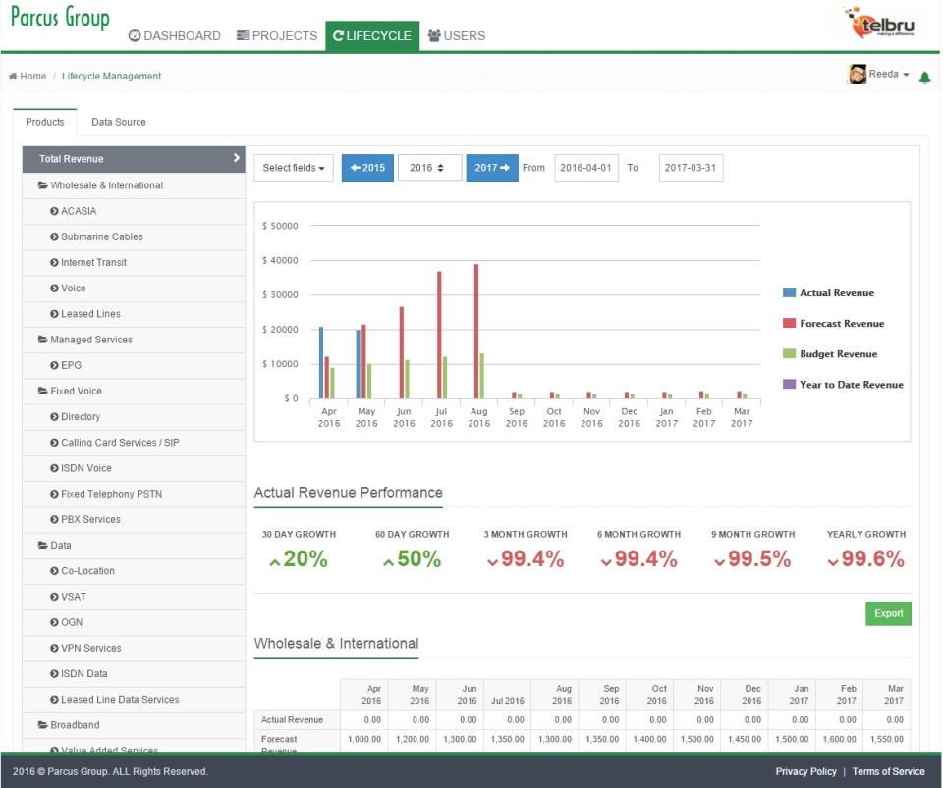Select ISDN Voice product item
This screenshot has width=943, height=788.
point(134,468)
